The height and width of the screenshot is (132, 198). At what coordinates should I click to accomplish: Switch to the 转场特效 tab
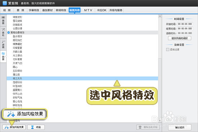click(x=61, y=10)
